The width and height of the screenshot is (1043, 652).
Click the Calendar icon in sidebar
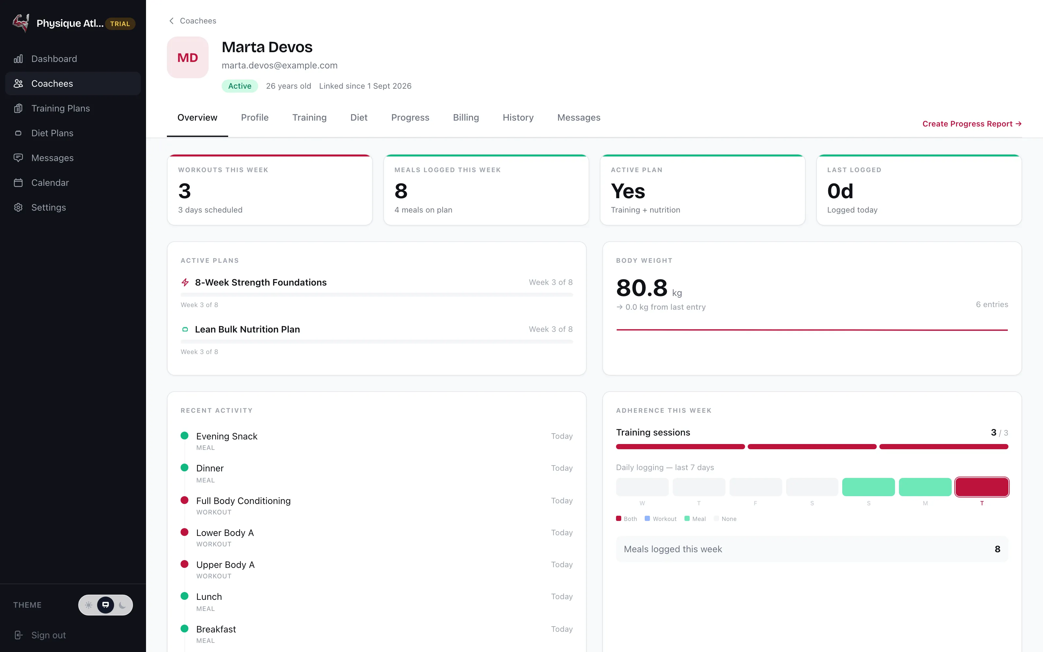pos(18,183)
